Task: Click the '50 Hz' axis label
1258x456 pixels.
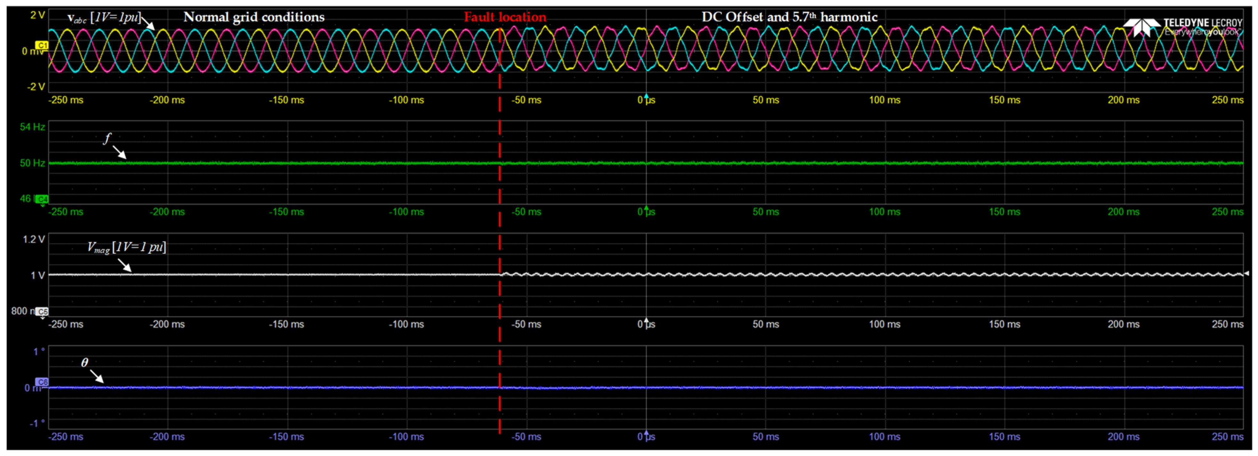Action: point(32,163)
